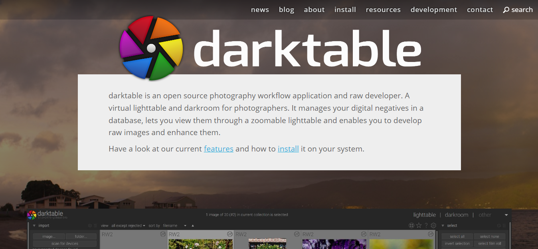Screen dimensions: 538x249
Task: Click the large darktable title text
Action: 307,48
